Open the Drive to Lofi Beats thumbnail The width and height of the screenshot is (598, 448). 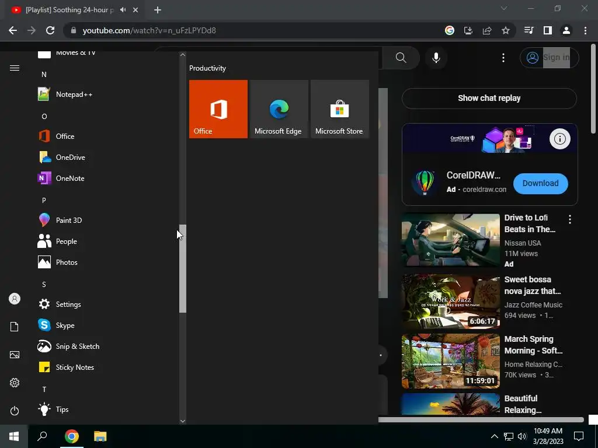pyautogui.click(x=450, y=240)
